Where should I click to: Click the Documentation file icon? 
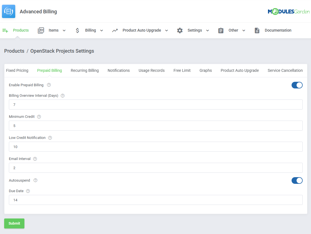[x=257, y=30]
